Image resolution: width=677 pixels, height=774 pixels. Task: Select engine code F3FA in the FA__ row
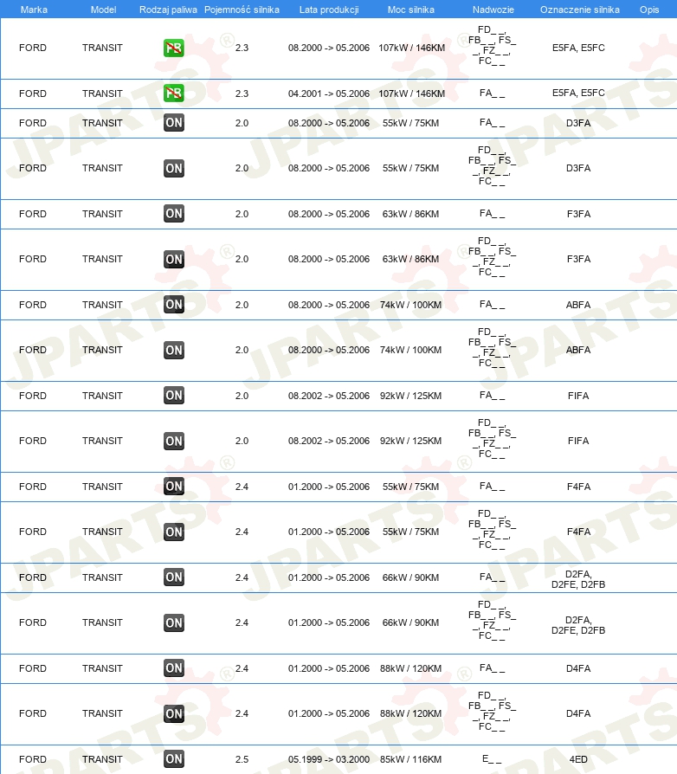coord(578,214)
